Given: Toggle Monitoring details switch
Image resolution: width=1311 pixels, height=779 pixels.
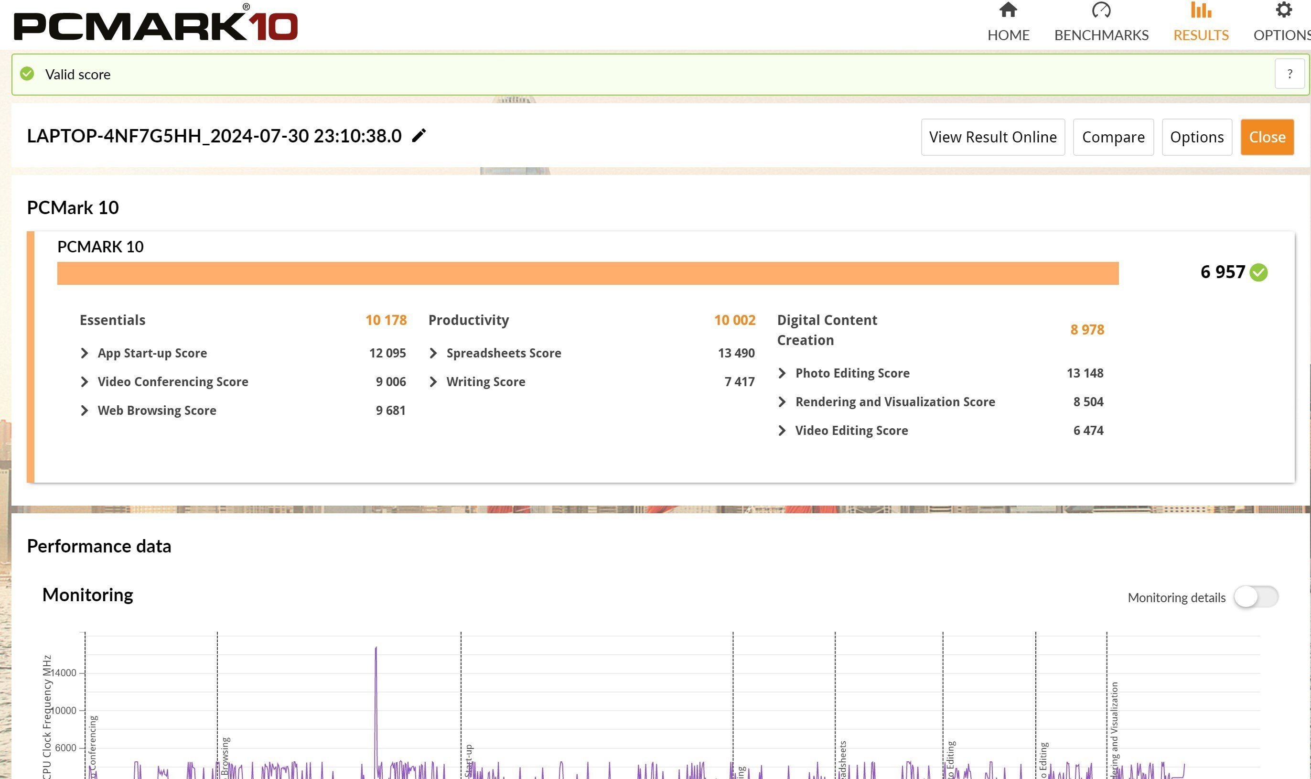Looking at the screenshot, I should 1256,596.
